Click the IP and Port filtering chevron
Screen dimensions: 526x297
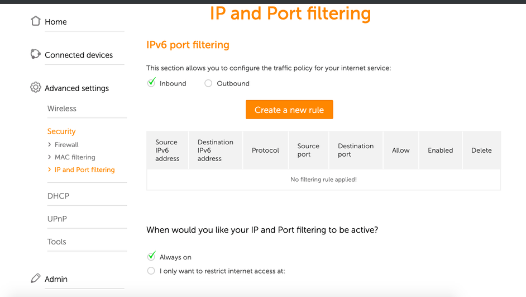pos(50,170)
